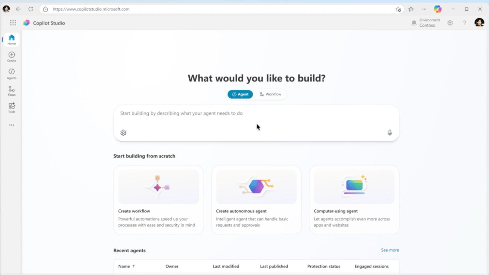Open the Home page in sidebar
The width and height of the screenshot is (489, 275).
[12, 40]
